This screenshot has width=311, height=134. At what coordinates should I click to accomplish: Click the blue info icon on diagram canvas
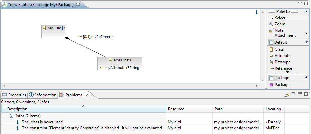coord(256,12)
